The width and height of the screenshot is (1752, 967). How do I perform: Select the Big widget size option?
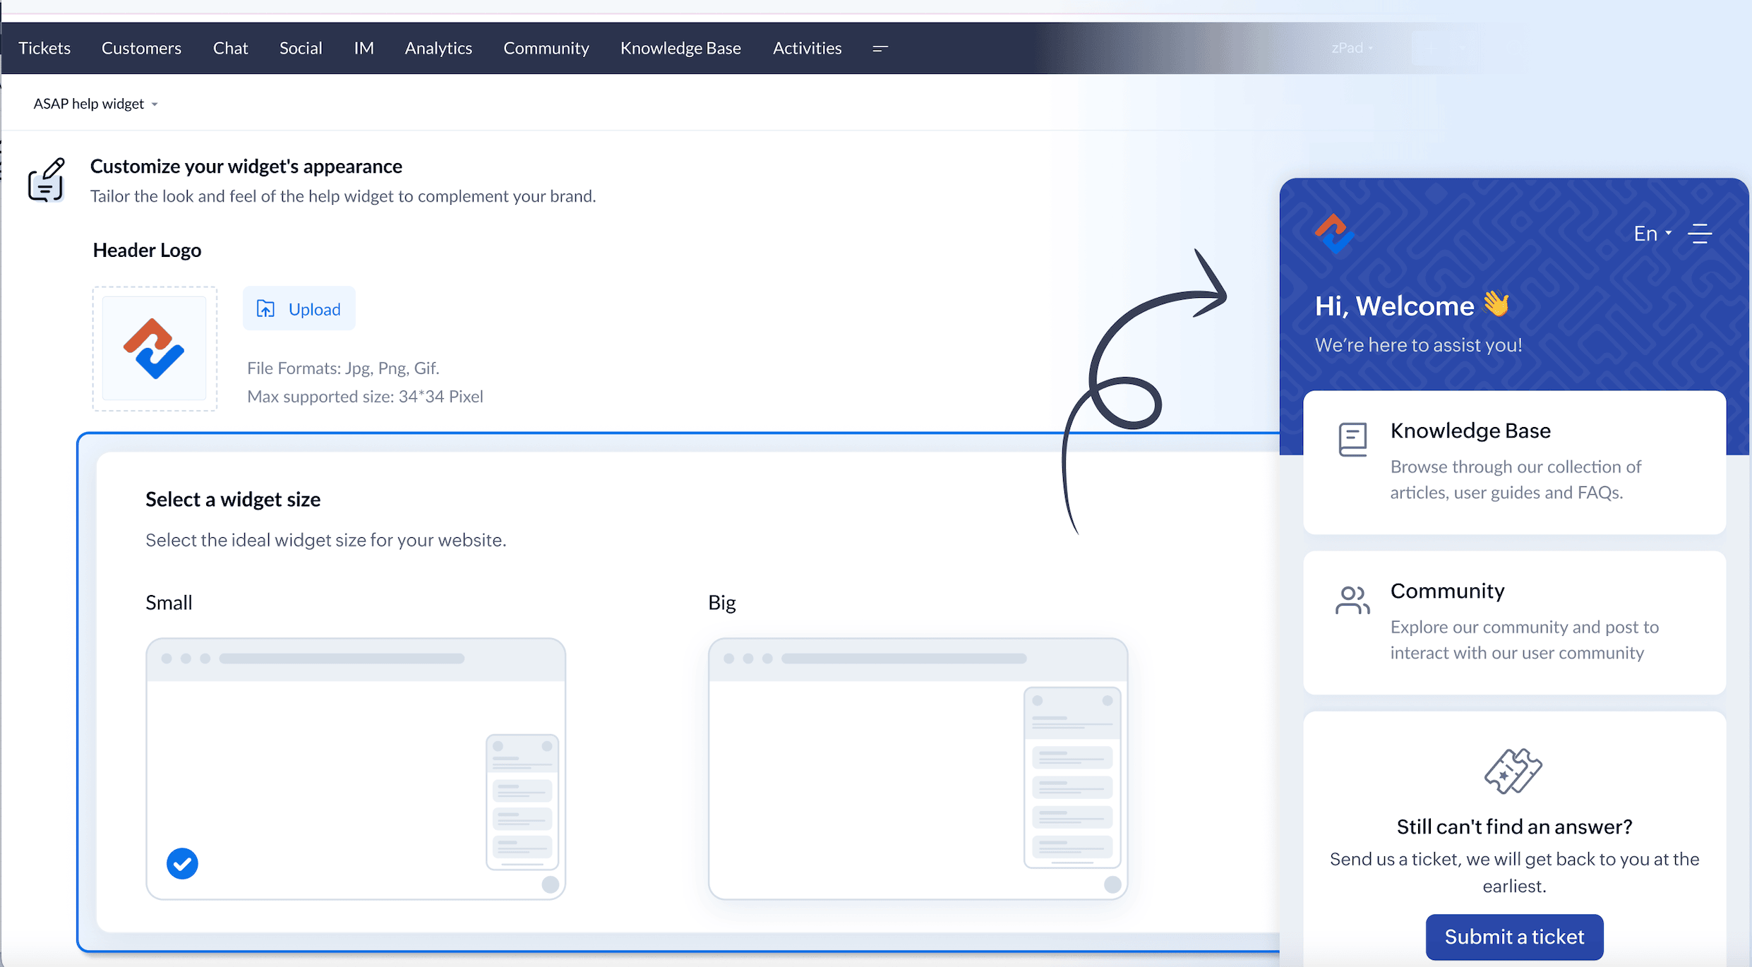[x=917, y=769]
